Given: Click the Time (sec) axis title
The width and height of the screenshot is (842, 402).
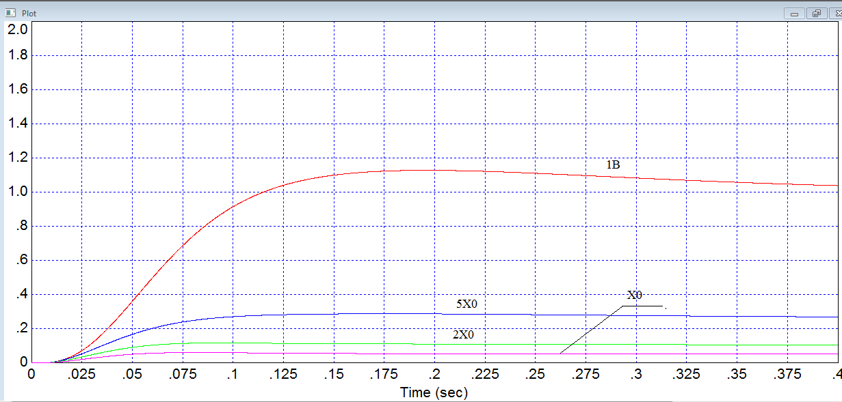Looking at the screenshot, I should point(434,392).
